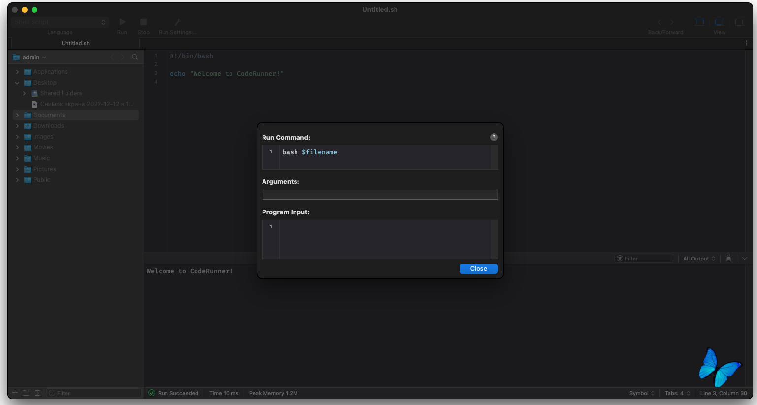Select the Снимок экрана file
Viewport: 757px width, 405px height.
pos(76,104)
